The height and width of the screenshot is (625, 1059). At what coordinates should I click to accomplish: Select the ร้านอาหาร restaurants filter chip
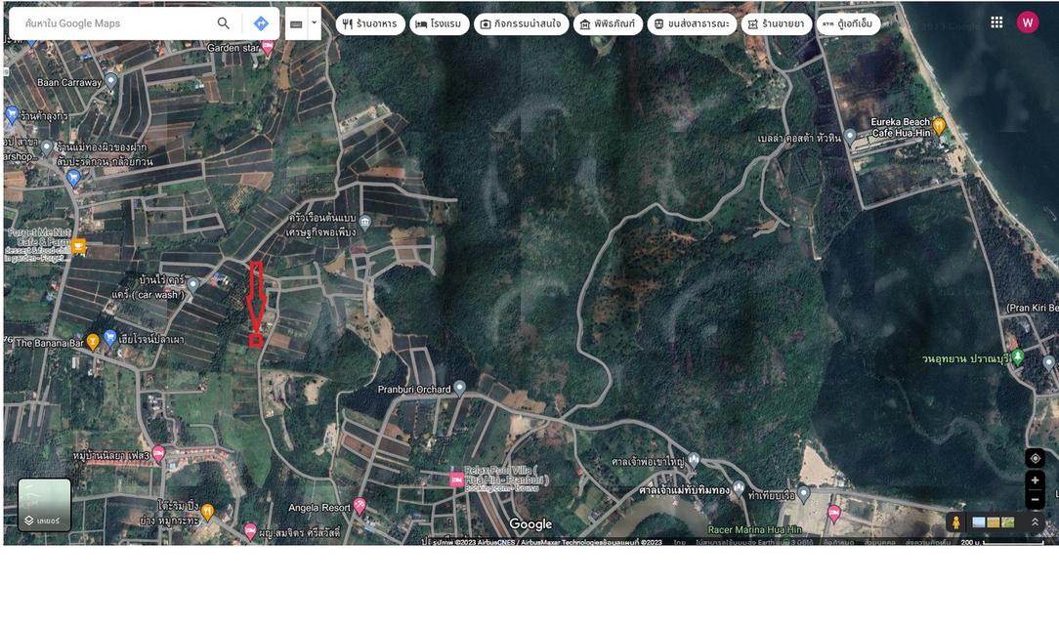point(370,23)
